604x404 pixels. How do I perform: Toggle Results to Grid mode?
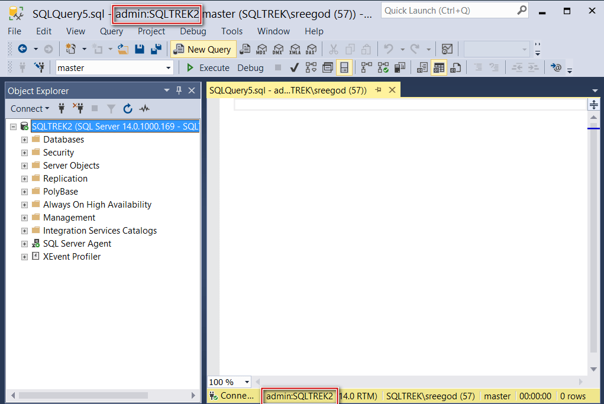pyautogui.click(x=438, y=67)
